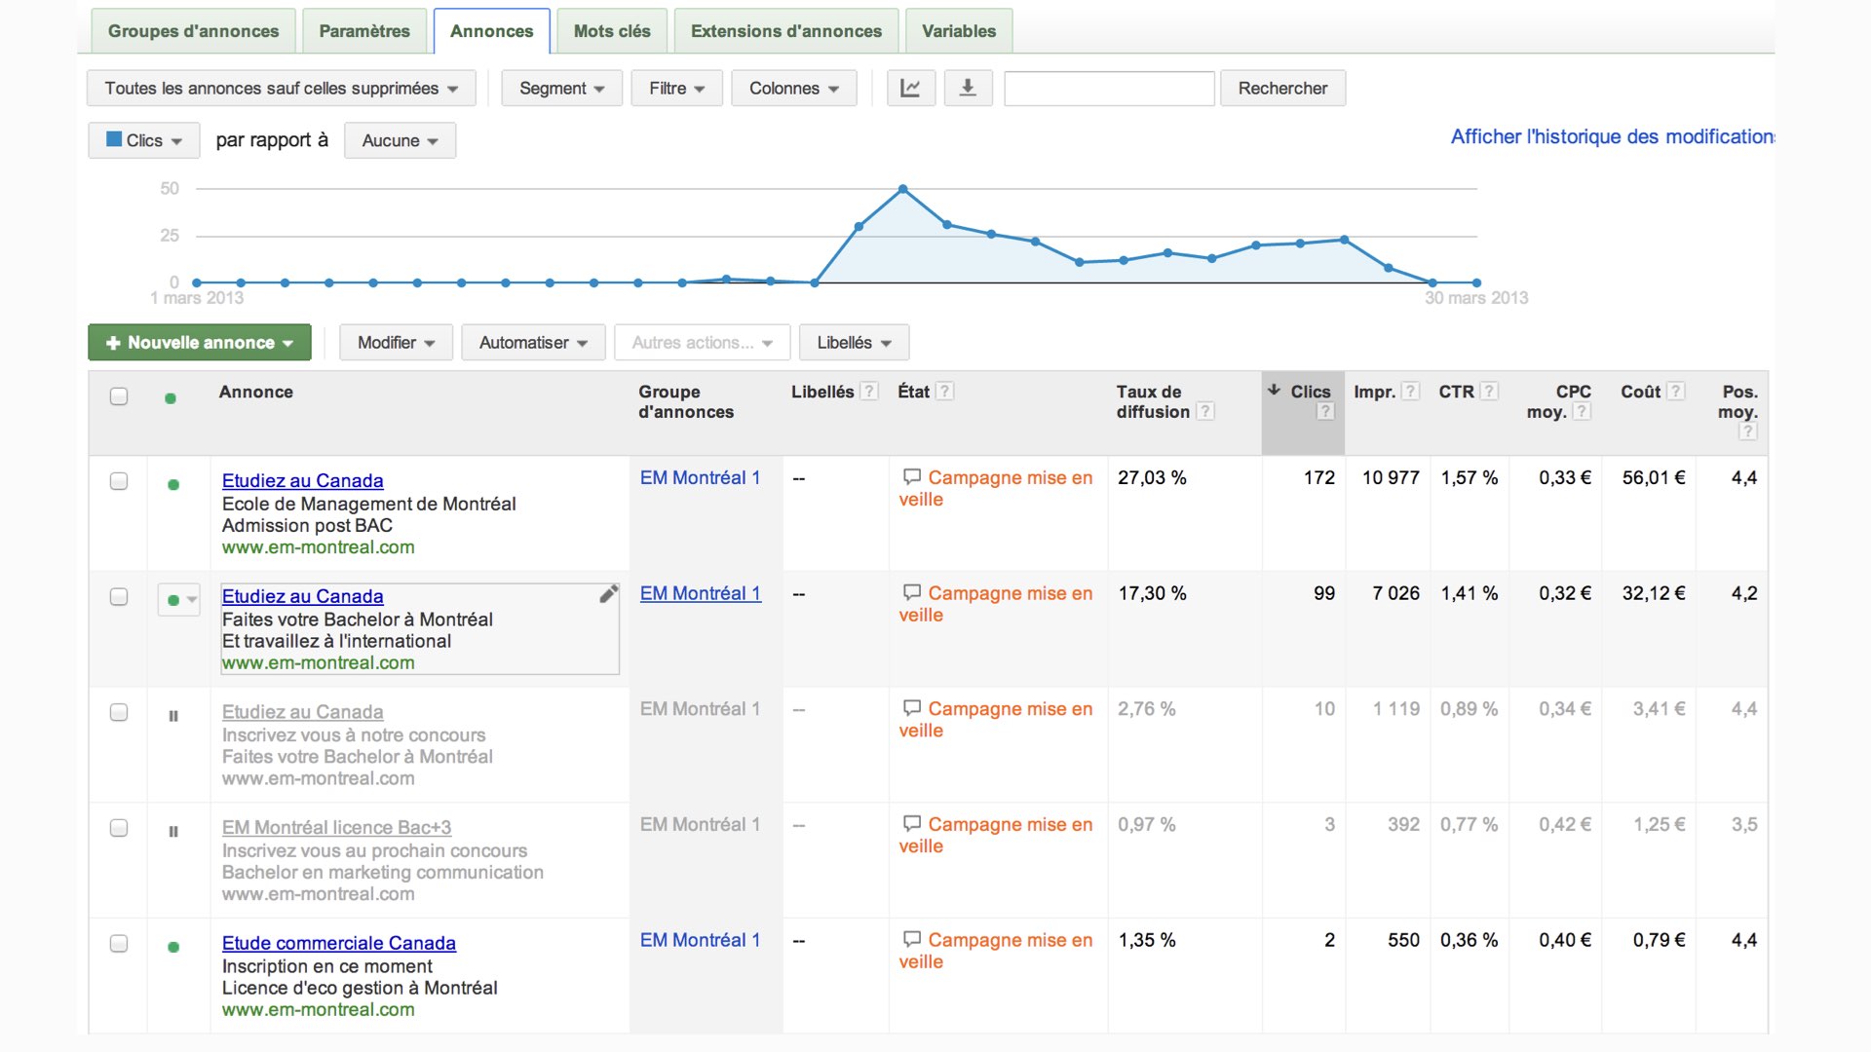The width and height of the screenshot is (1871, 1052).
Task: Switch to the Groupes d'annonces tab
Action: pyautogui.click(x=193, y=31)
